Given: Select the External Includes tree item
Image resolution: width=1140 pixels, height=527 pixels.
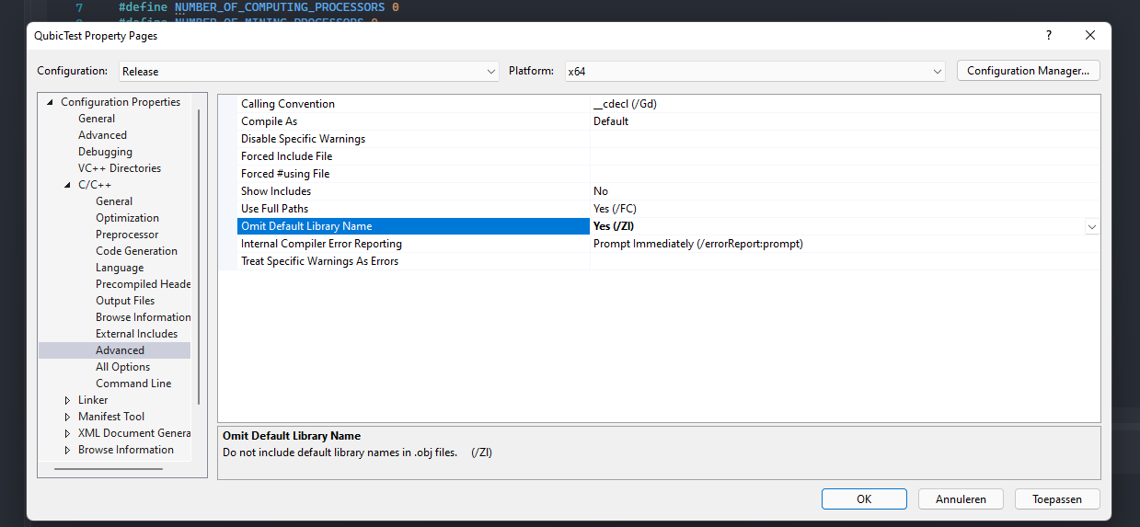Looking at the screenshot, I should (x=136, y=334).
